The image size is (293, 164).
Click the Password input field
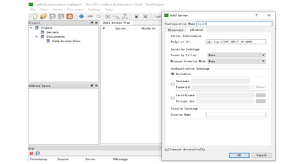tap(220, 87)
